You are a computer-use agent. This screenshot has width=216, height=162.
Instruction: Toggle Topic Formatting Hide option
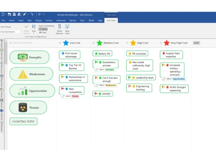click(x=43, y=32)
